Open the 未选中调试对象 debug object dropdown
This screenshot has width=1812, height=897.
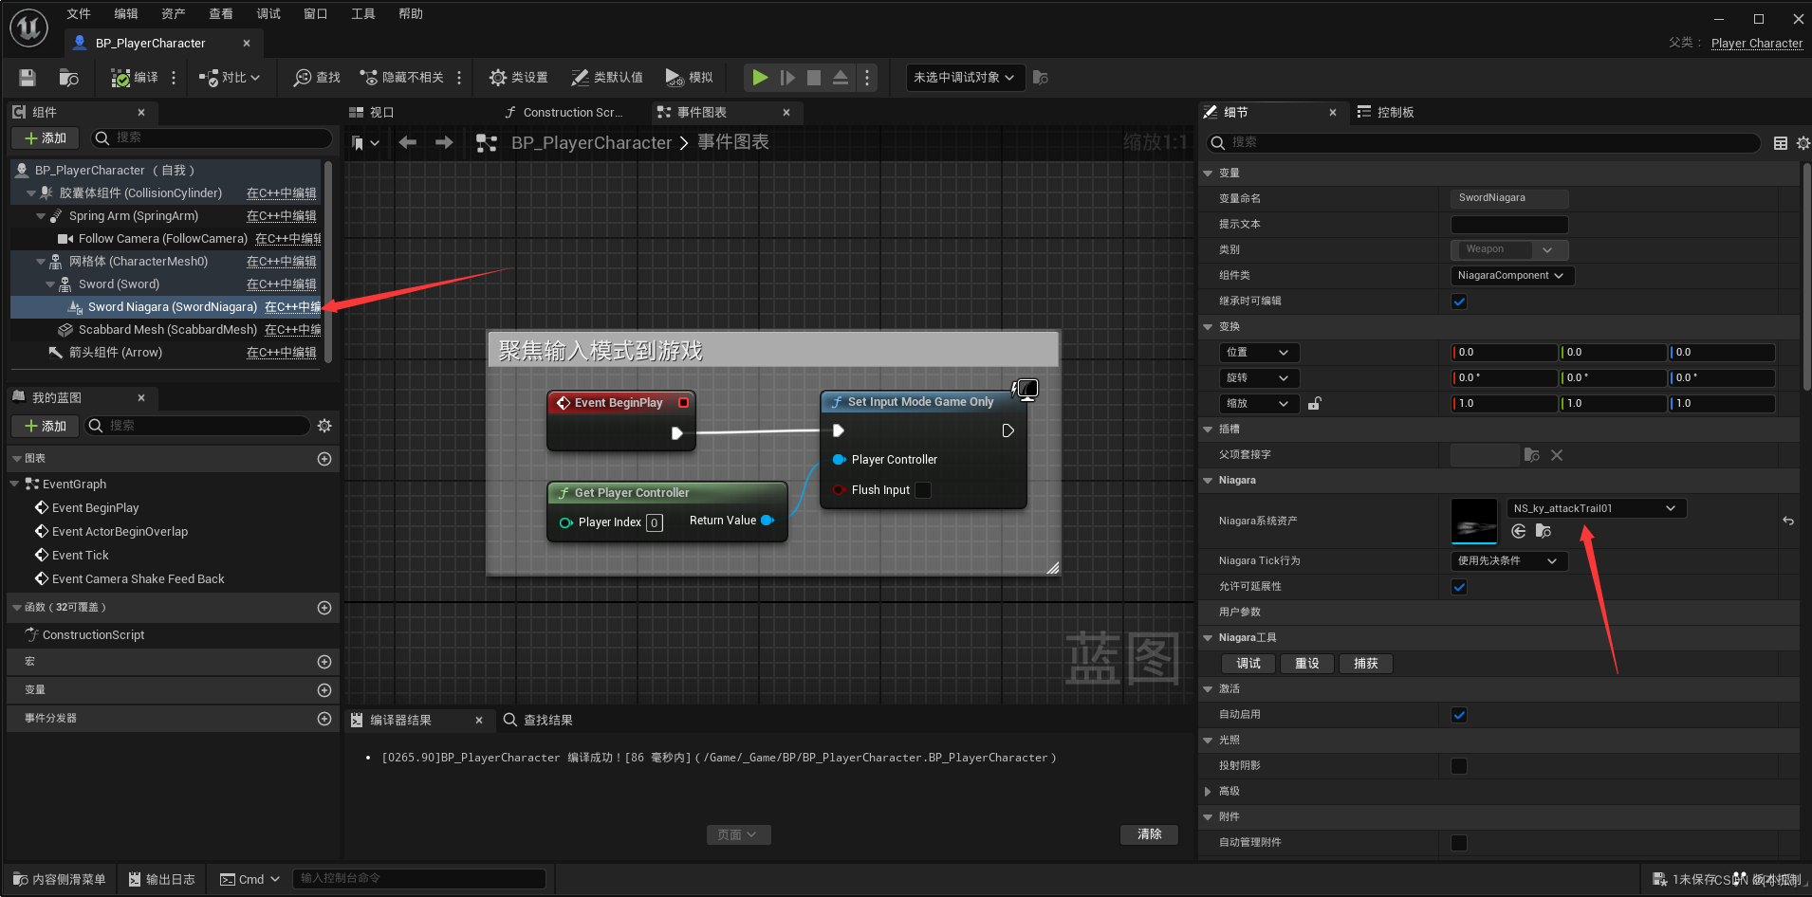(965, 78)
